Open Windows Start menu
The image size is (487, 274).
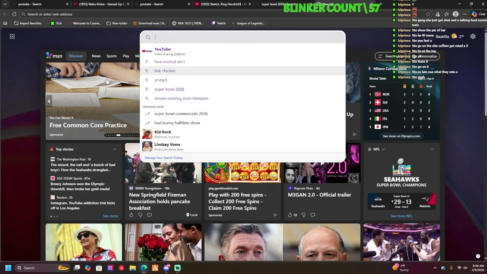click(8, 268)
